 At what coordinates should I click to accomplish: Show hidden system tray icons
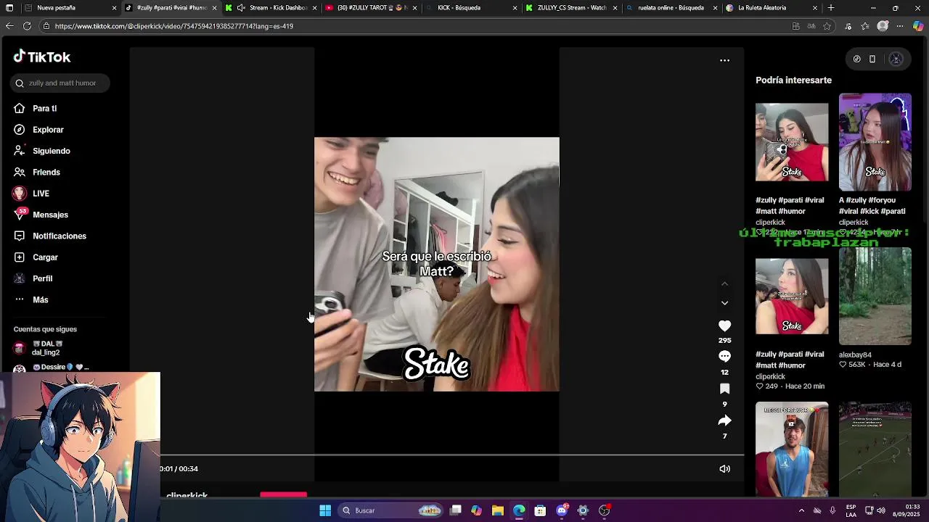(x=801, y=510)
